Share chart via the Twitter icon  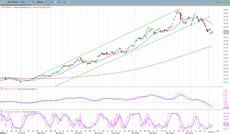(x=55, y=2)
